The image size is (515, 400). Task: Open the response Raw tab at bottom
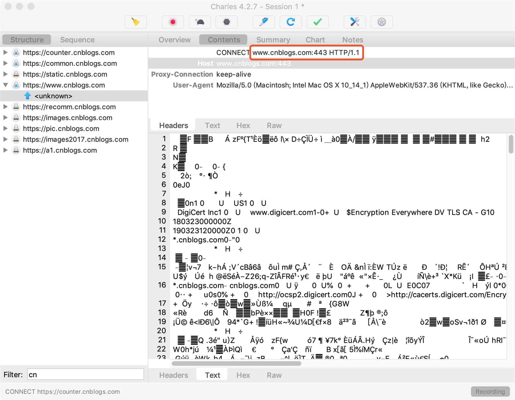(274, 375)
